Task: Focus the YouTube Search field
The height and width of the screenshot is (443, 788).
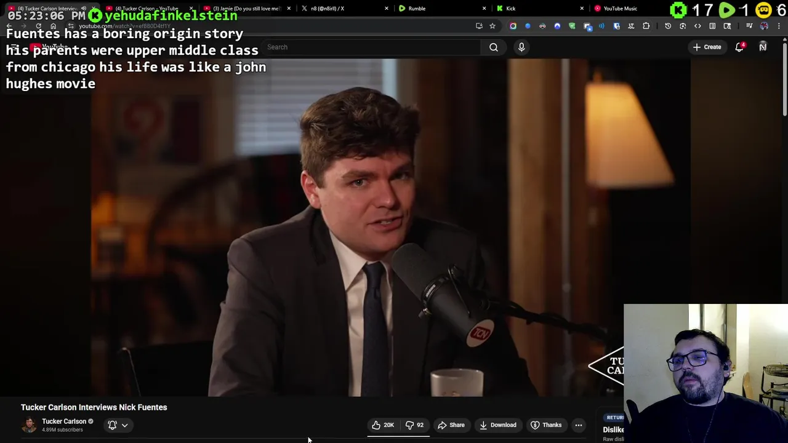Action: click(371, 47)
